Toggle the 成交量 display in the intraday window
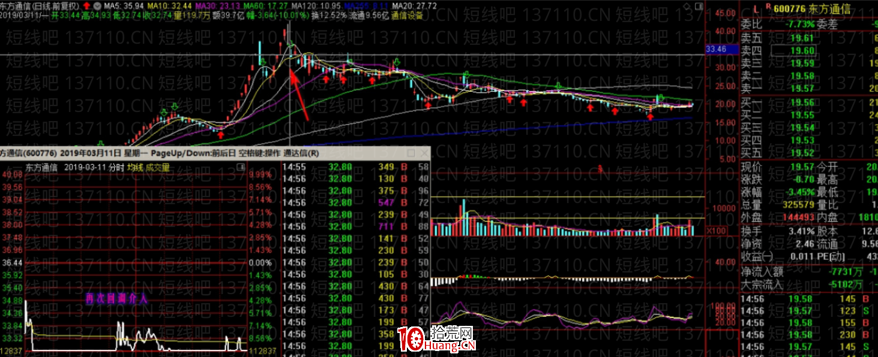The height and width of the screenshot is (357, 878). 157,167
